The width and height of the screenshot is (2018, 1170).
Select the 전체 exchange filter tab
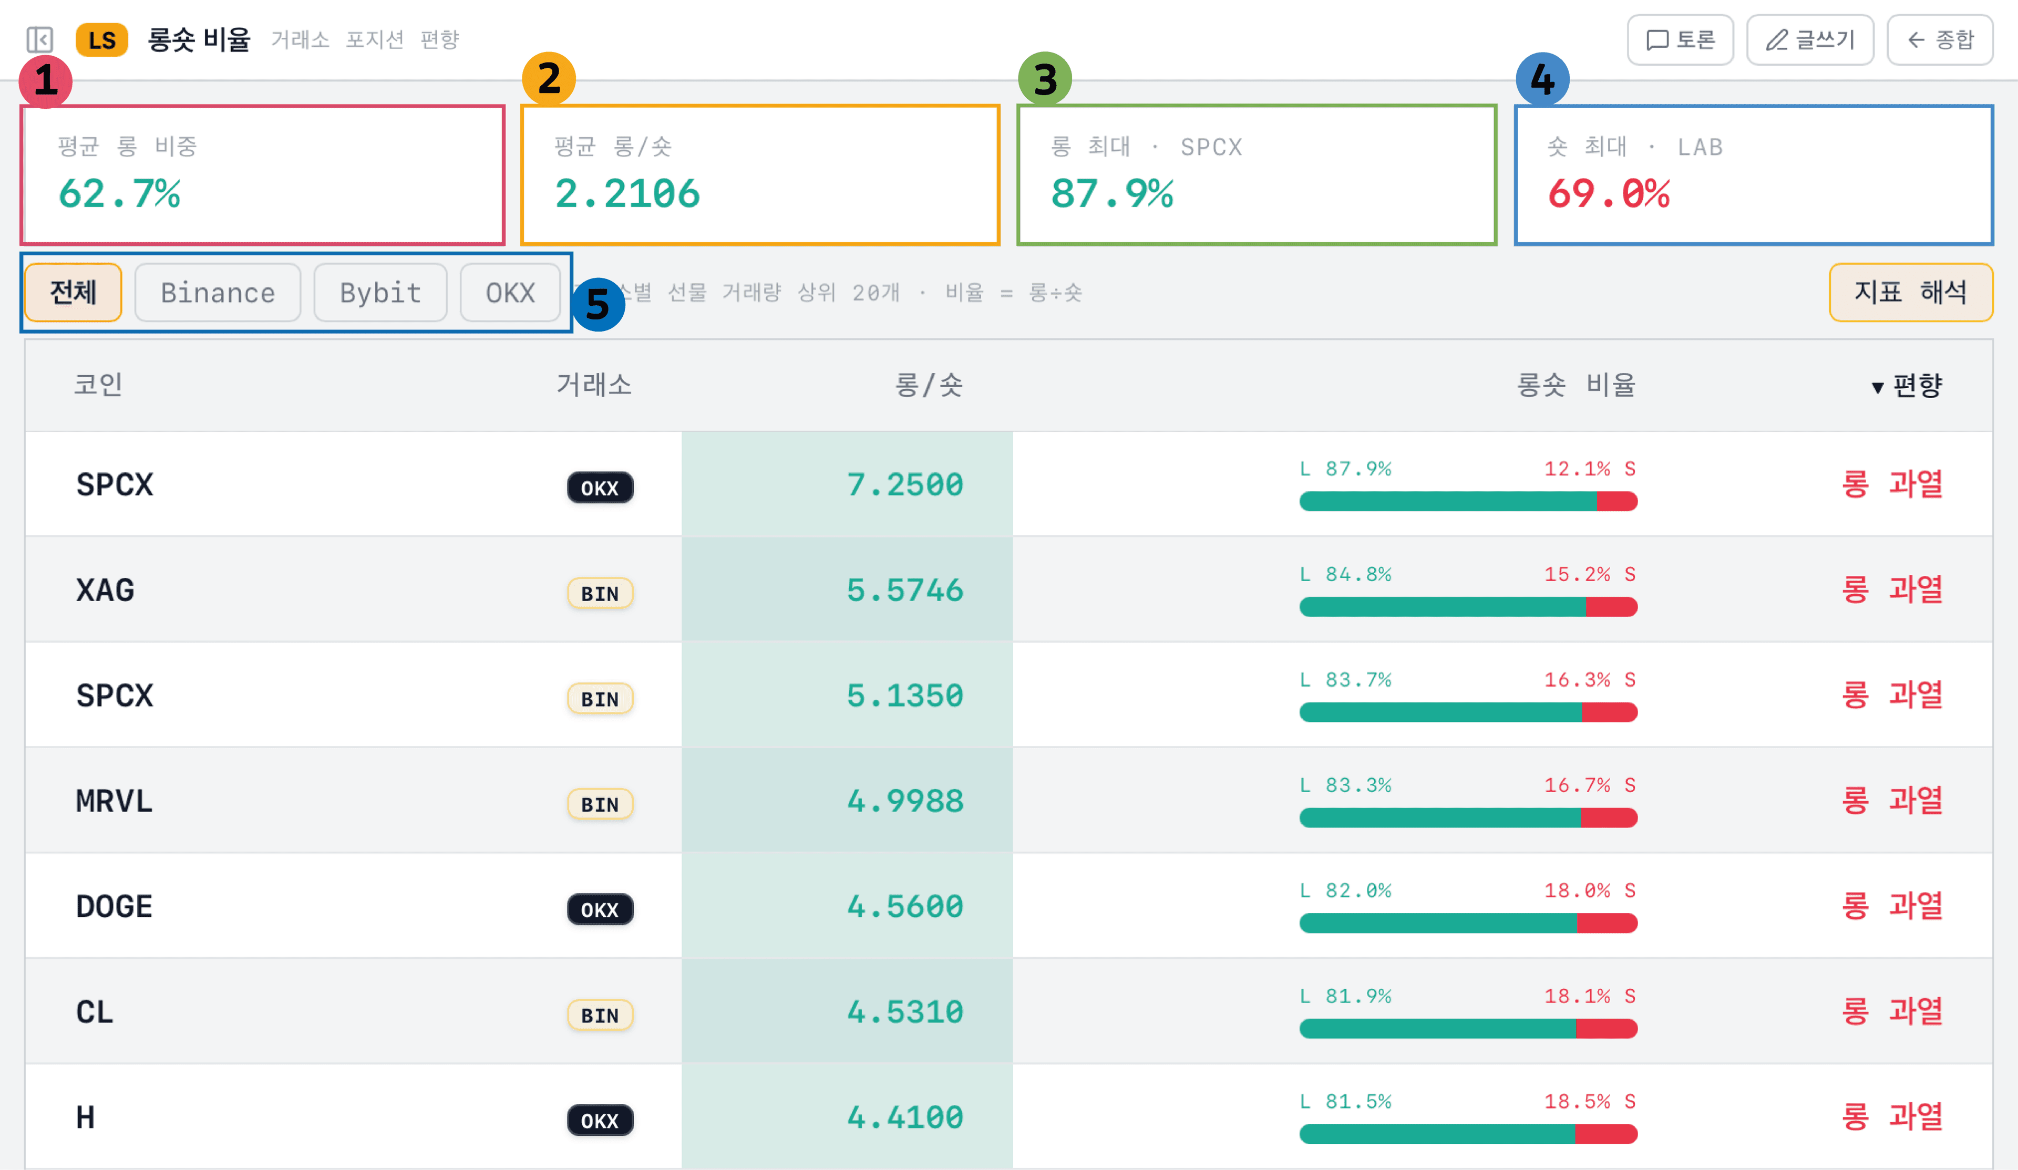pos(73,292)
